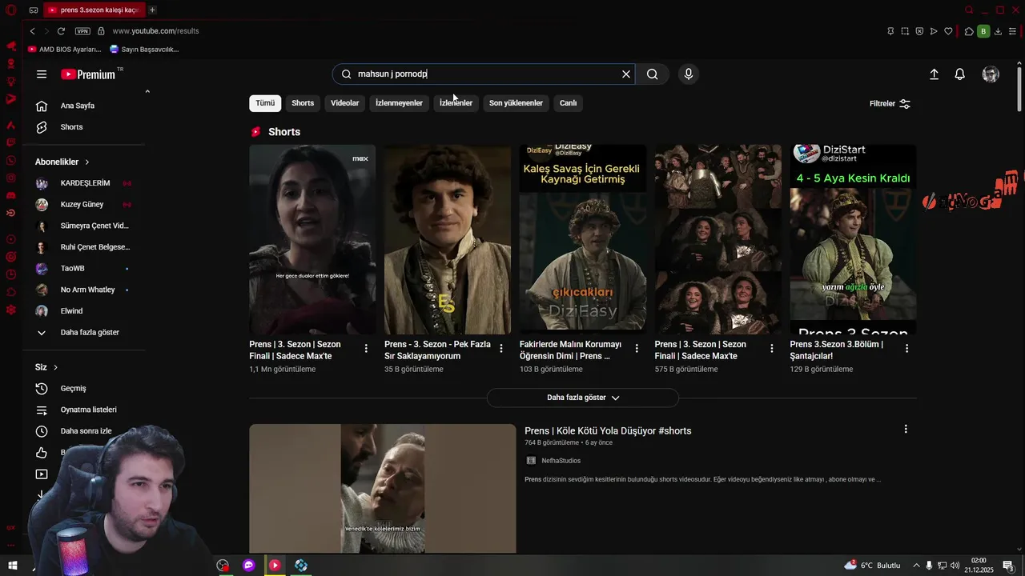Open browser downloads icon
The width and height of the screenshot is (1025, 576).
point(998,31)
